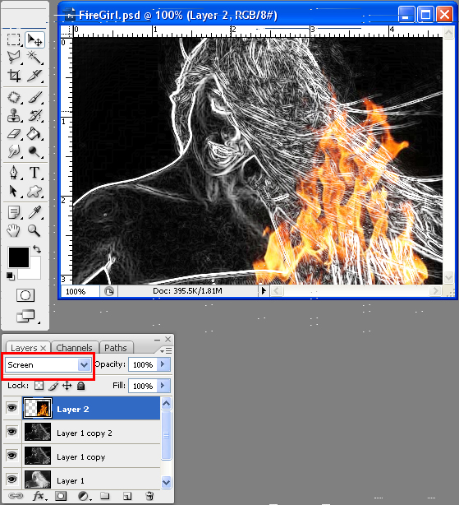Select the Type tool
The width and height of the screenshot is (459, 505).
pos(34,173)
